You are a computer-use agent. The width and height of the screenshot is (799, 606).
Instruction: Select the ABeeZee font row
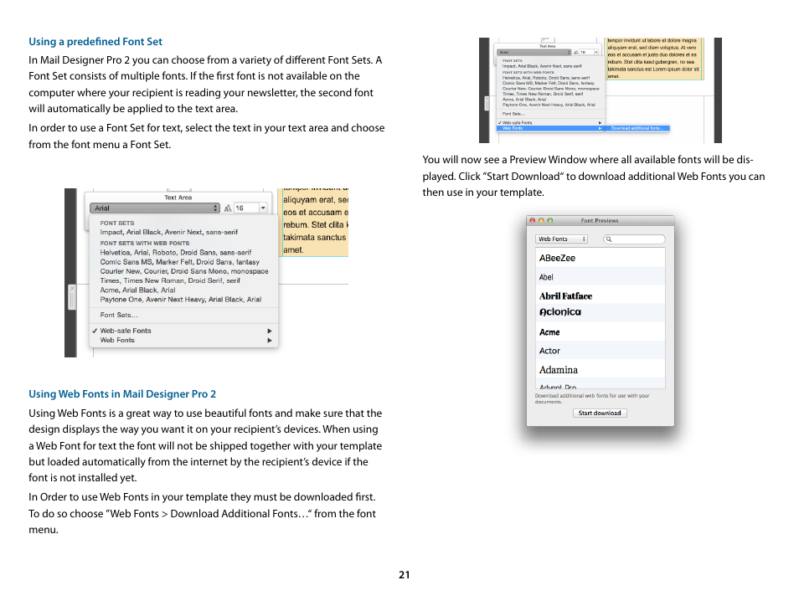601,258
